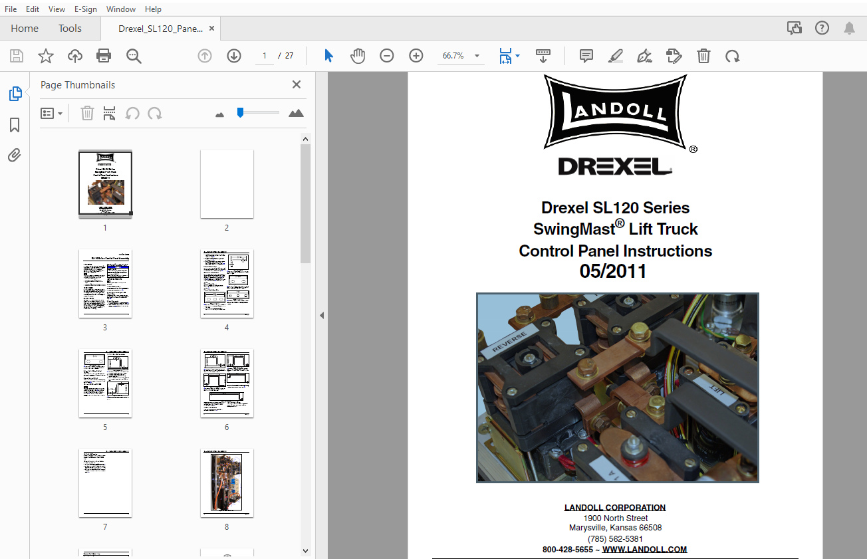Select the page 1 thumbnail

(105, 184)
